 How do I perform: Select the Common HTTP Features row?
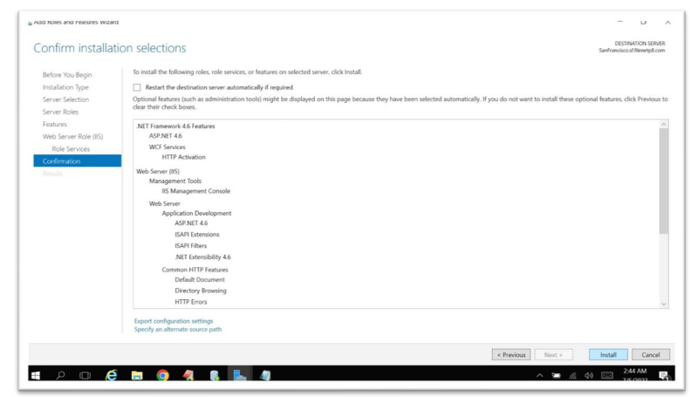(x=195, y=270)
